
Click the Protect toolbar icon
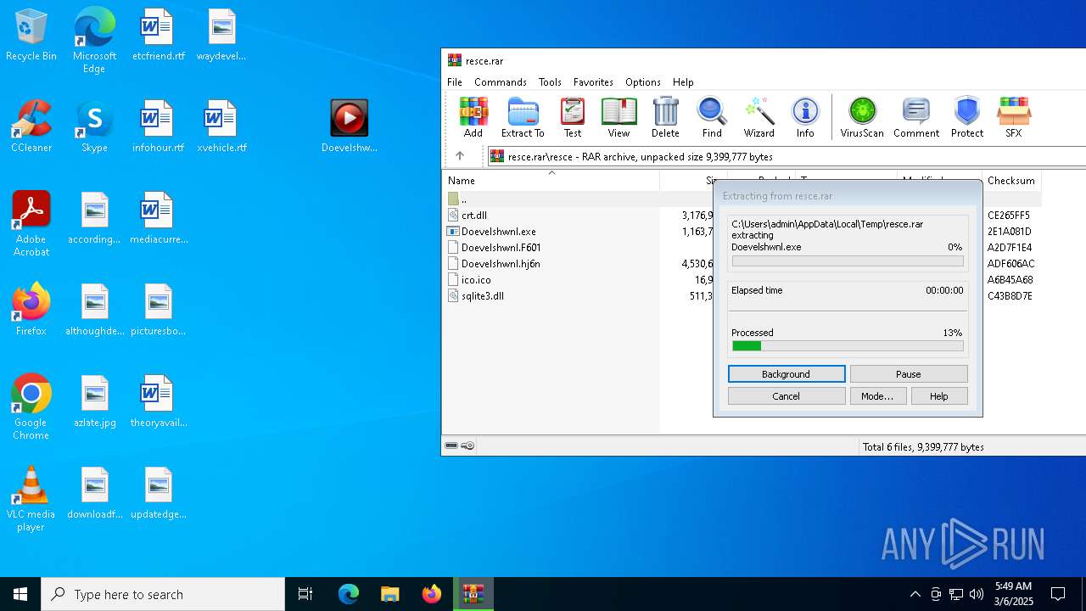967,117
